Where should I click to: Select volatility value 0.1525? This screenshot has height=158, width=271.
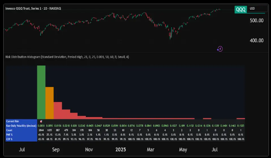click(241, 126)
